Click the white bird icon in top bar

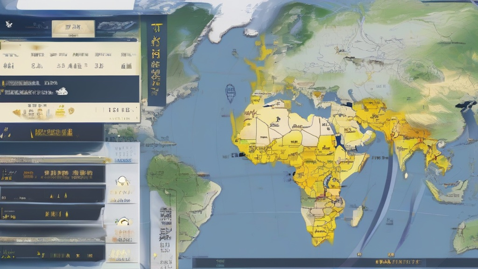click(x=9, y=23)
